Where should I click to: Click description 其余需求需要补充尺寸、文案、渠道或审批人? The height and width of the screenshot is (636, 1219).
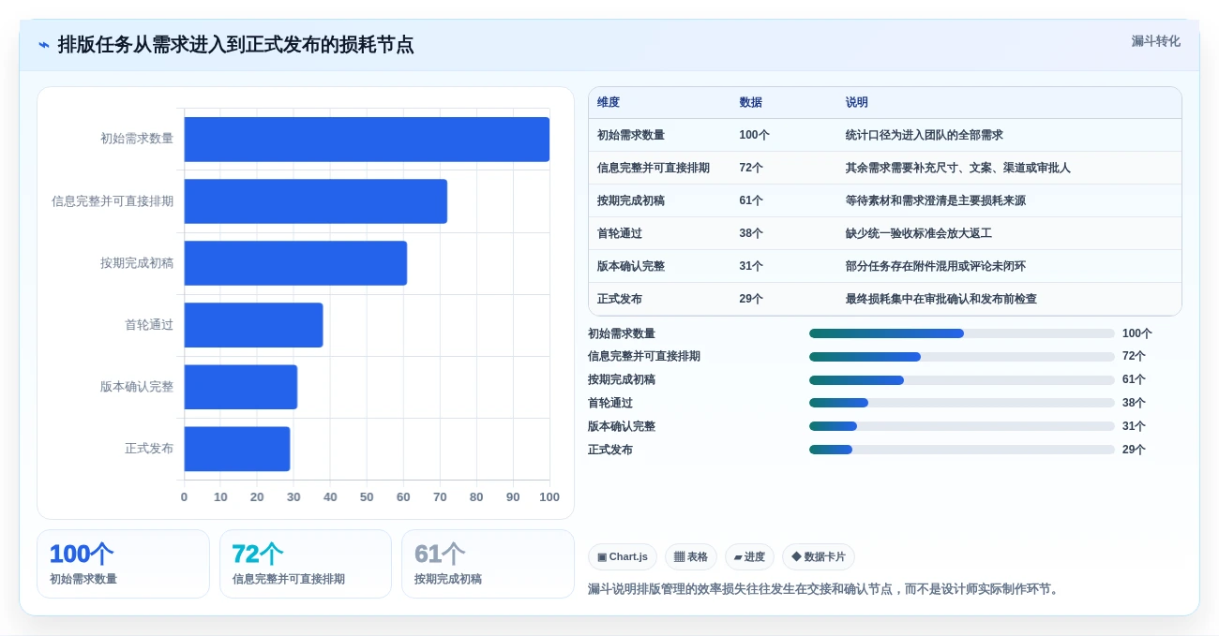click(958, 168)
